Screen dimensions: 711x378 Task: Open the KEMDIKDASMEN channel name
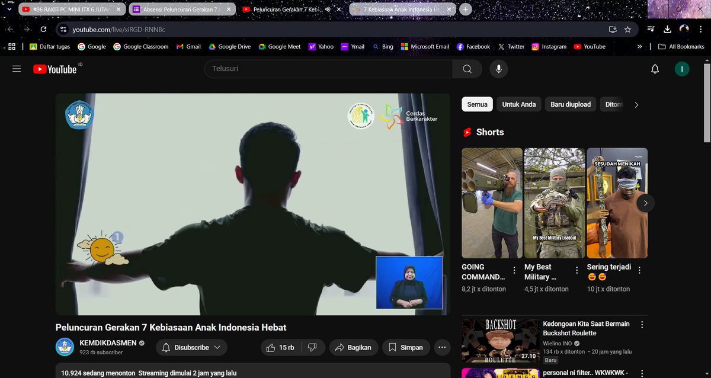tap(108, 343)
